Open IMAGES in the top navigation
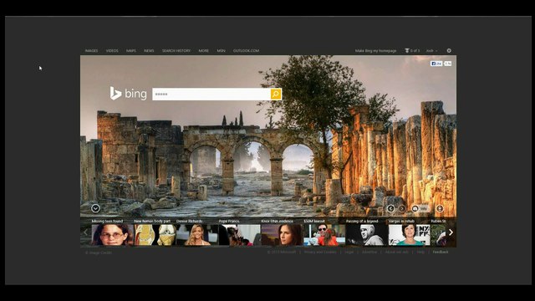 (x=91, y=51)
